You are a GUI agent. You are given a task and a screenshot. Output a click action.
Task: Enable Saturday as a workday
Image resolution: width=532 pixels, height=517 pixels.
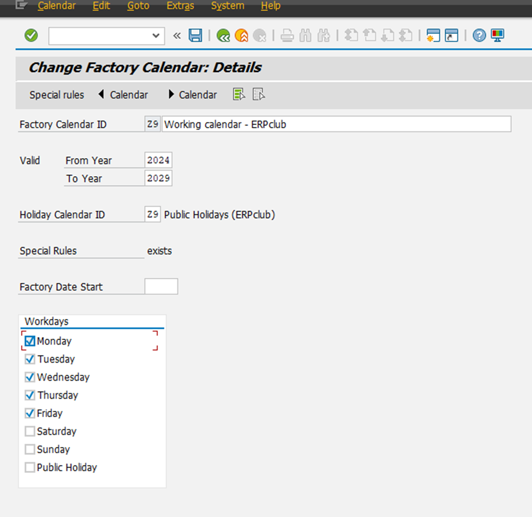click(30, 431)
